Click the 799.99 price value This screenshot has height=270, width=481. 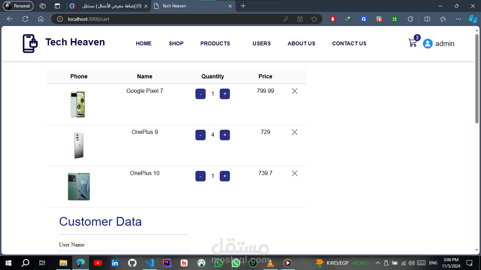tap(266, 91)
